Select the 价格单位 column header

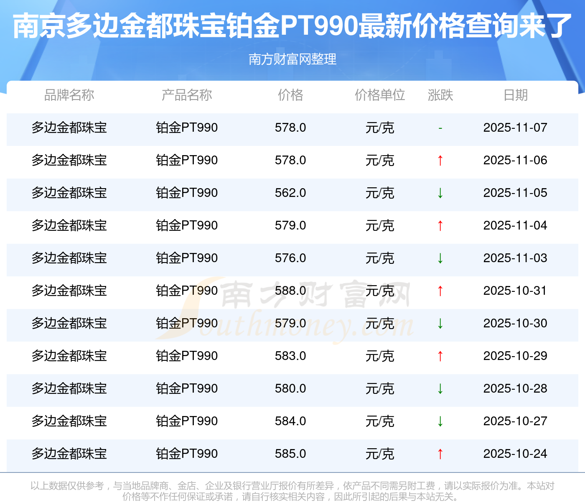(x=380, y=95)
